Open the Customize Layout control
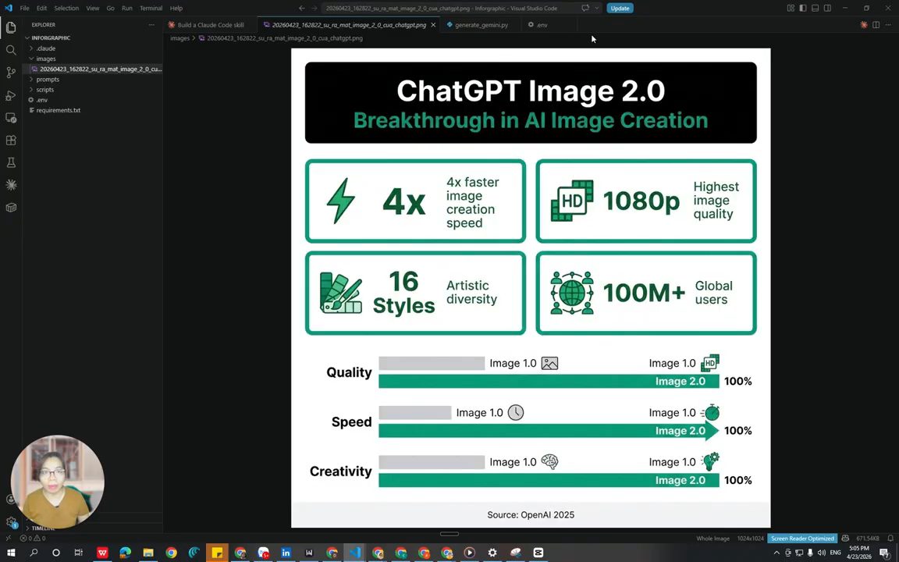Viewport: 899px width, 562px height. point(791,8)
